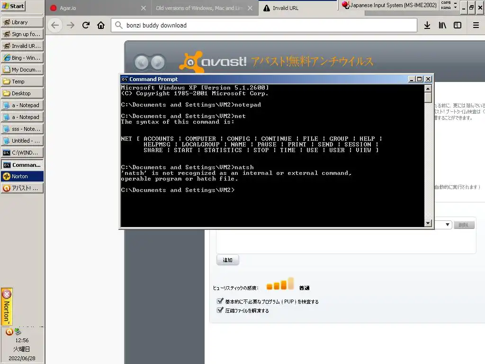The image size is (485, 364).
Task: Select the Invalid URL tab
Action: click(x=297, y=8)
